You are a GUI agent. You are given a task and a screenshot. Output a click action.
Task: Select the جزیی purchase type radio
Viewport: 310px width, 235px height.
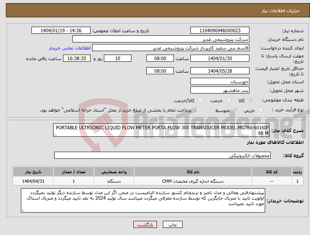(261, 110)
